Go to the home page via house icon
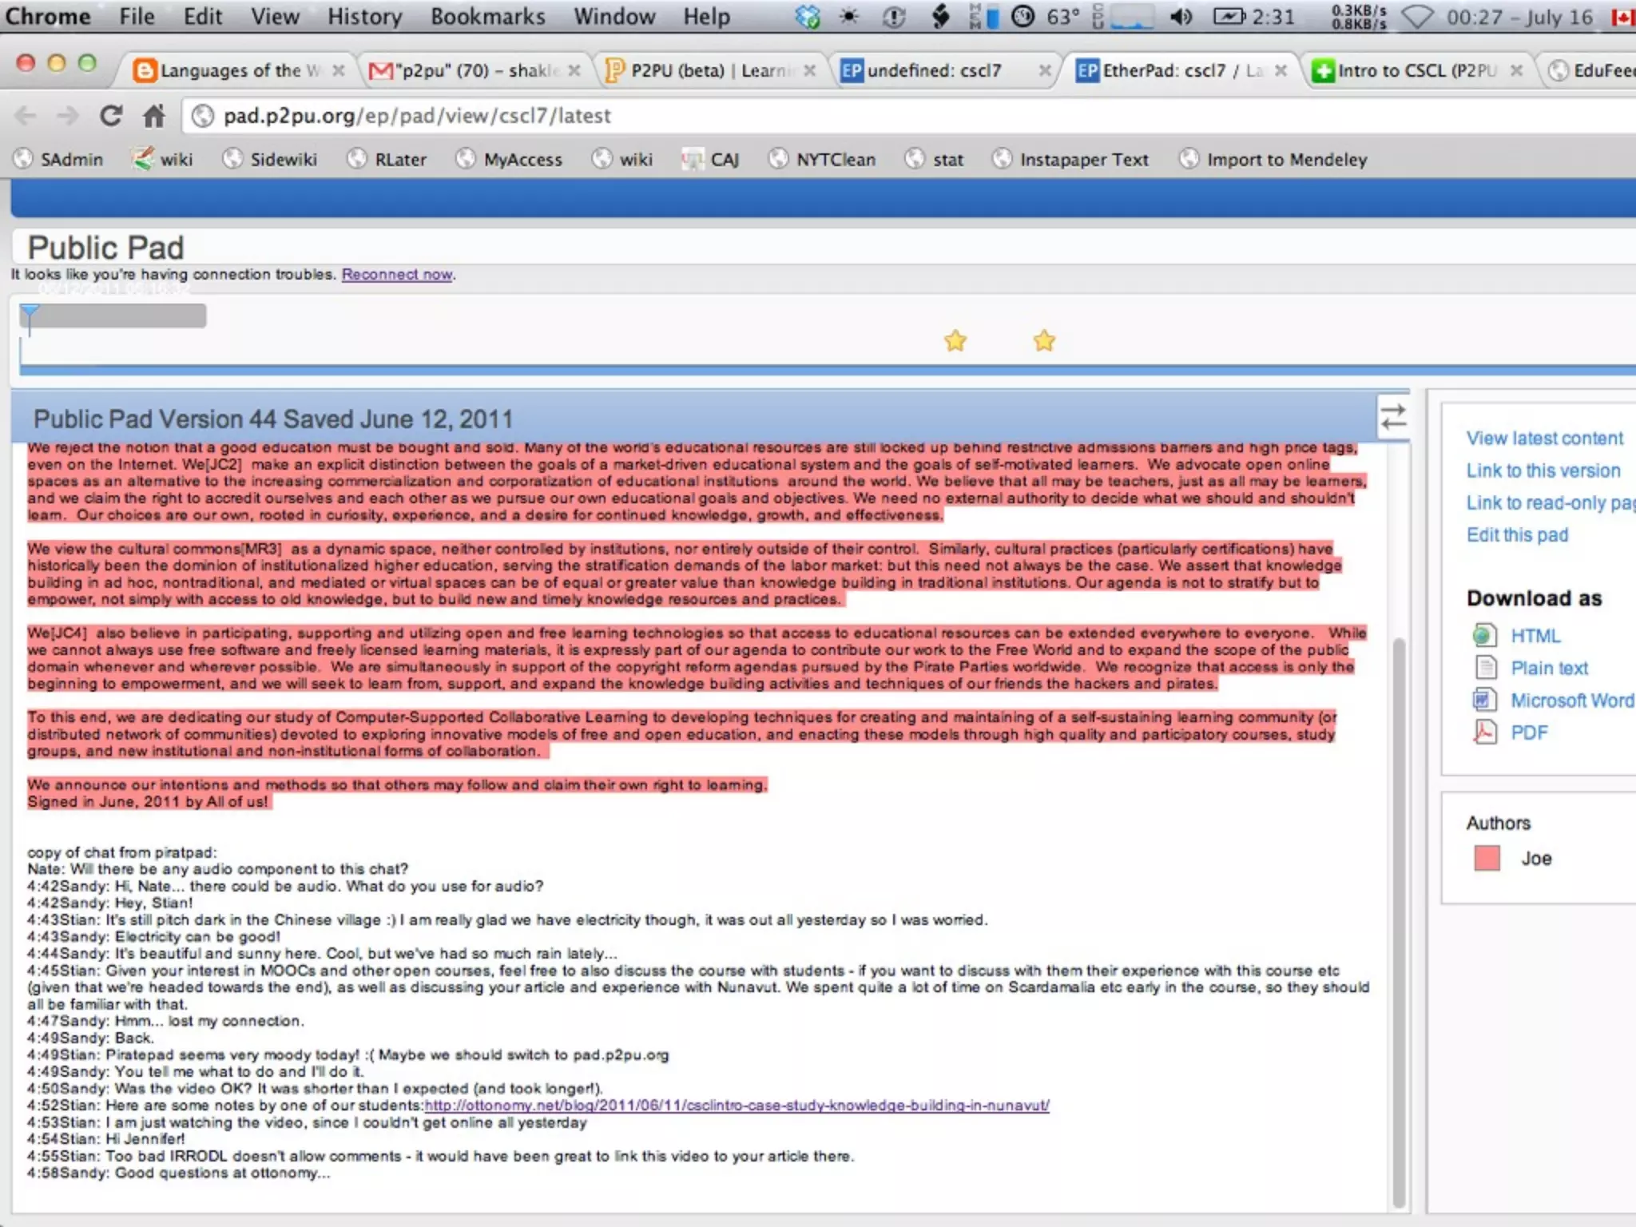This screenshot has width=1636, height=1227. tap(153, 117)
